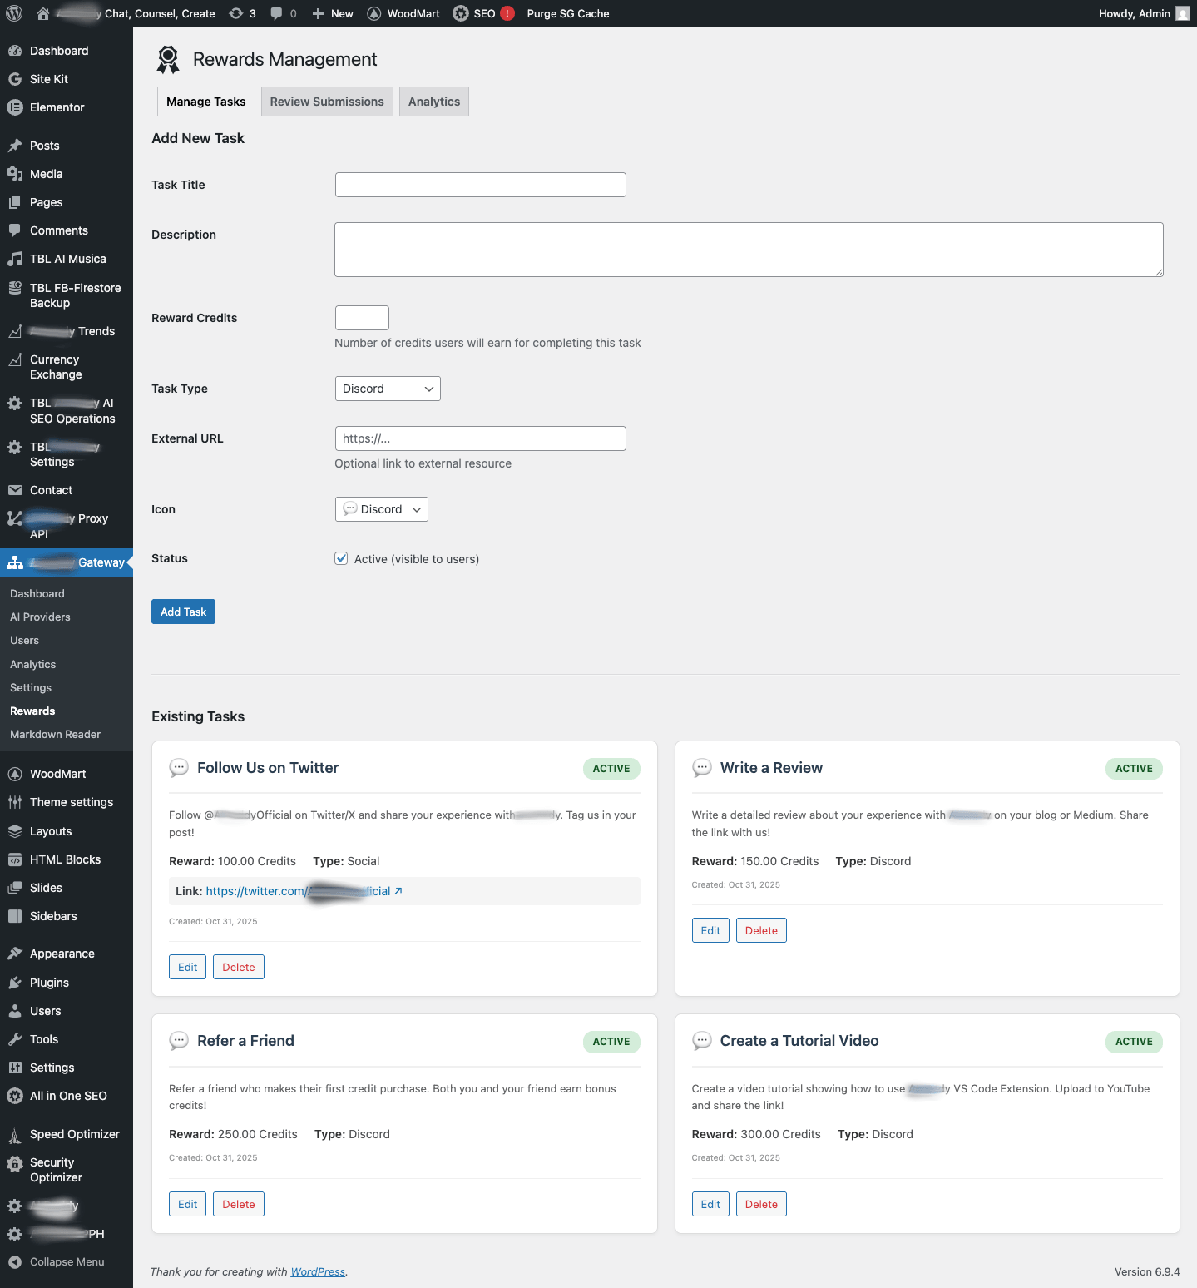This screenshot has width=1197, height=1288.
Task: Click the Admin user avatar at top right
Action: [1182, 13]
